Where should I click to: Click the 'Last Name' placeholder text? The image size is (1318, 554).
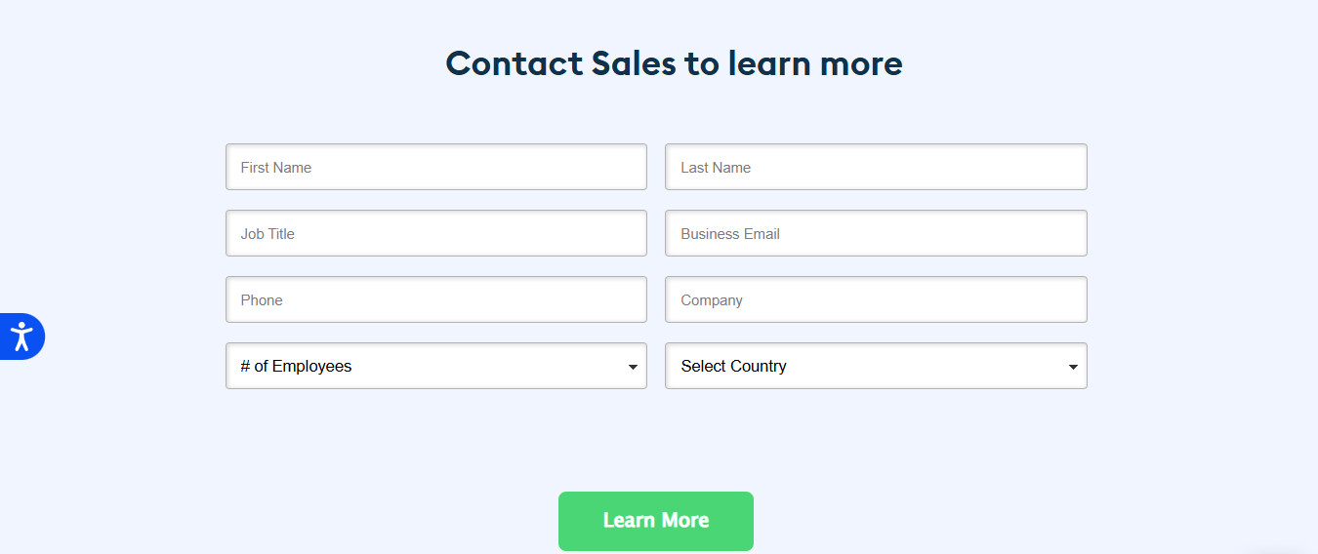pos(716,168)
